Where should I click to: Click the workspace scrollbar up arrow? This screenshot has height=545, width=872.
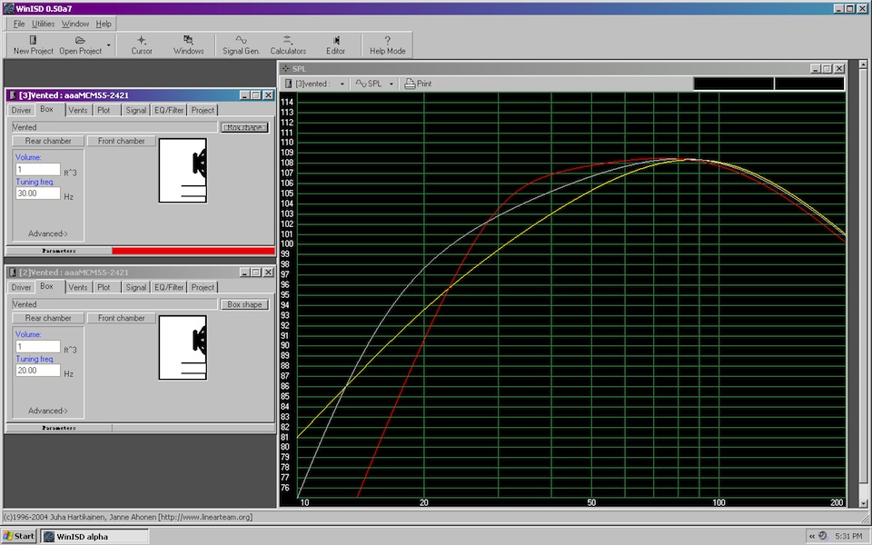(863, 64)
